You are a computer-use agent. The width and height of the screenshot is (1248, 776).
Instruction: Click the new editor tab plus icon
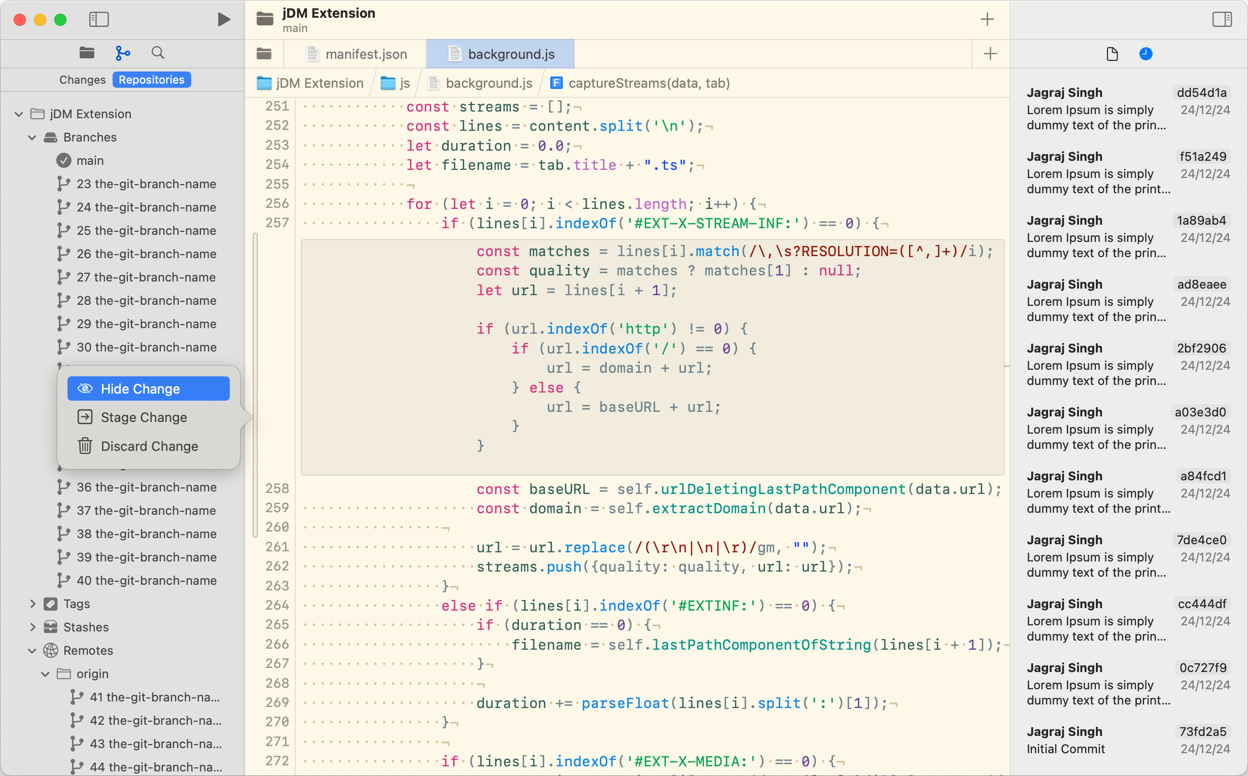pyautogui.click(x=990, y=54)
